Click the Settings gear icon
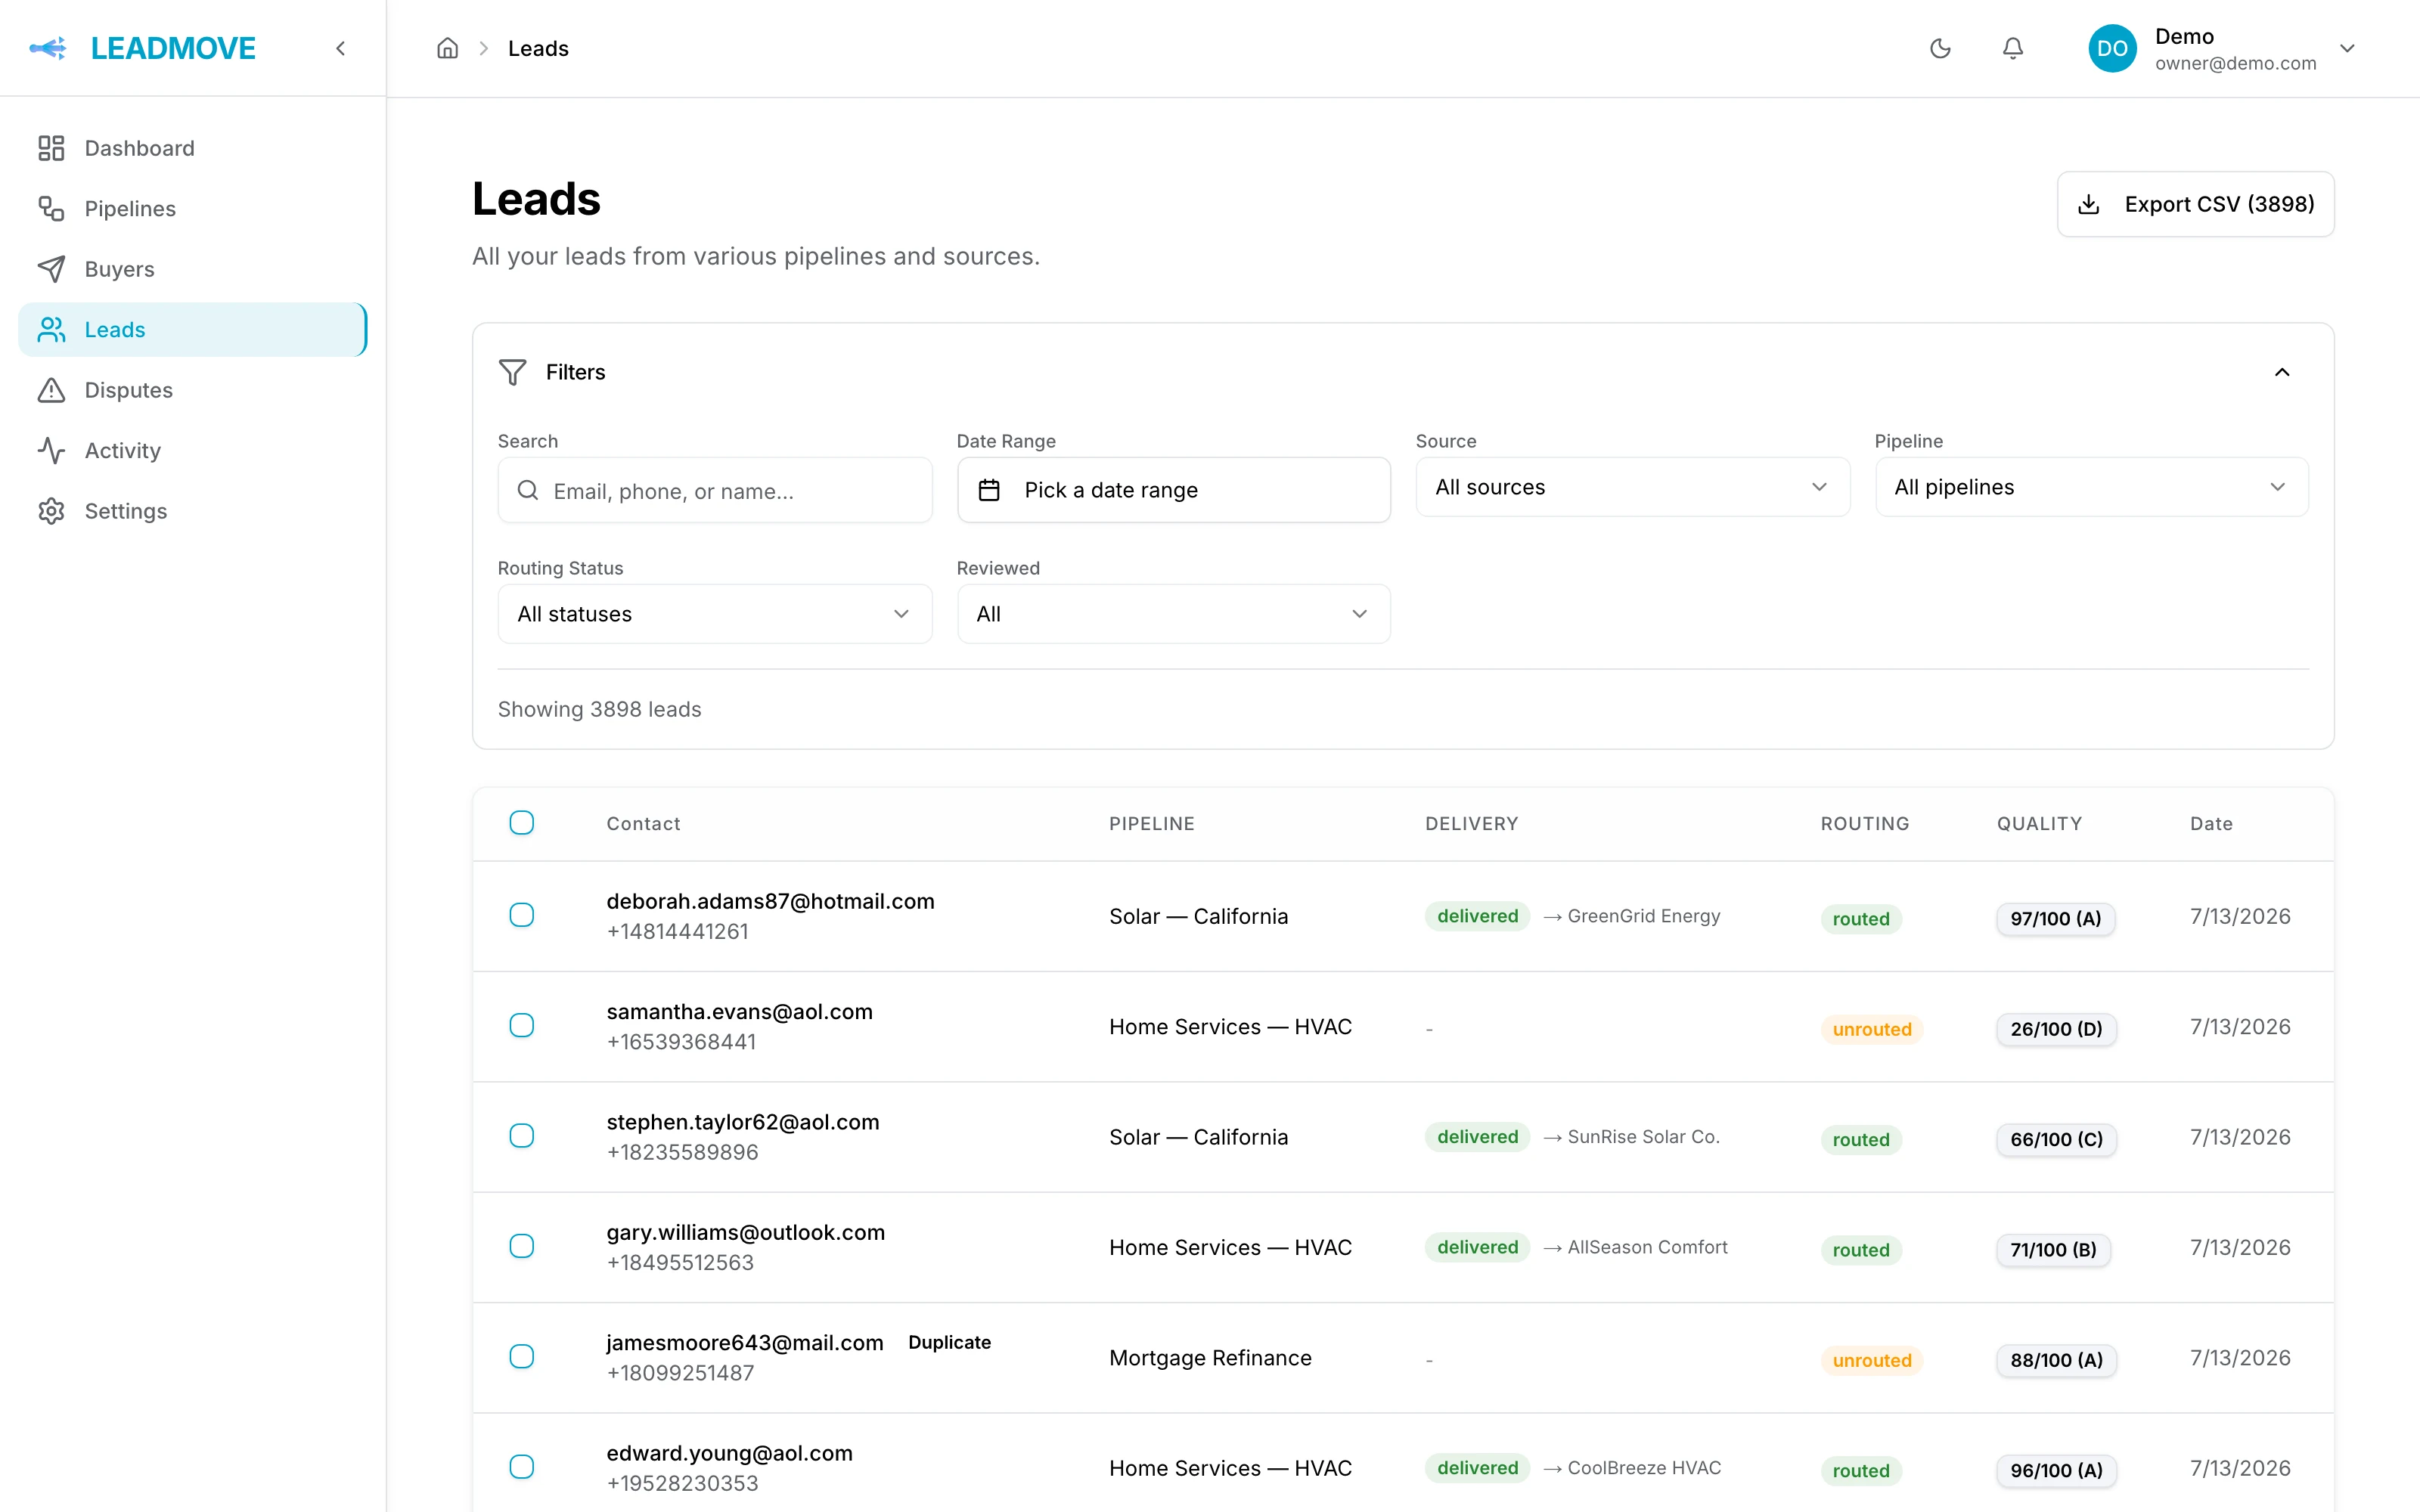The height and width of the screenshot is (1512, 2420). click(x=51, y=511)
